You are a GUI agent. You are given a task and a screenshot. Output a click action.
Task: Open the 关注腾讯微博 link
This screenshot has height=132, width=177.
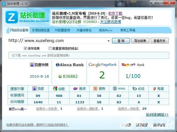111,22
